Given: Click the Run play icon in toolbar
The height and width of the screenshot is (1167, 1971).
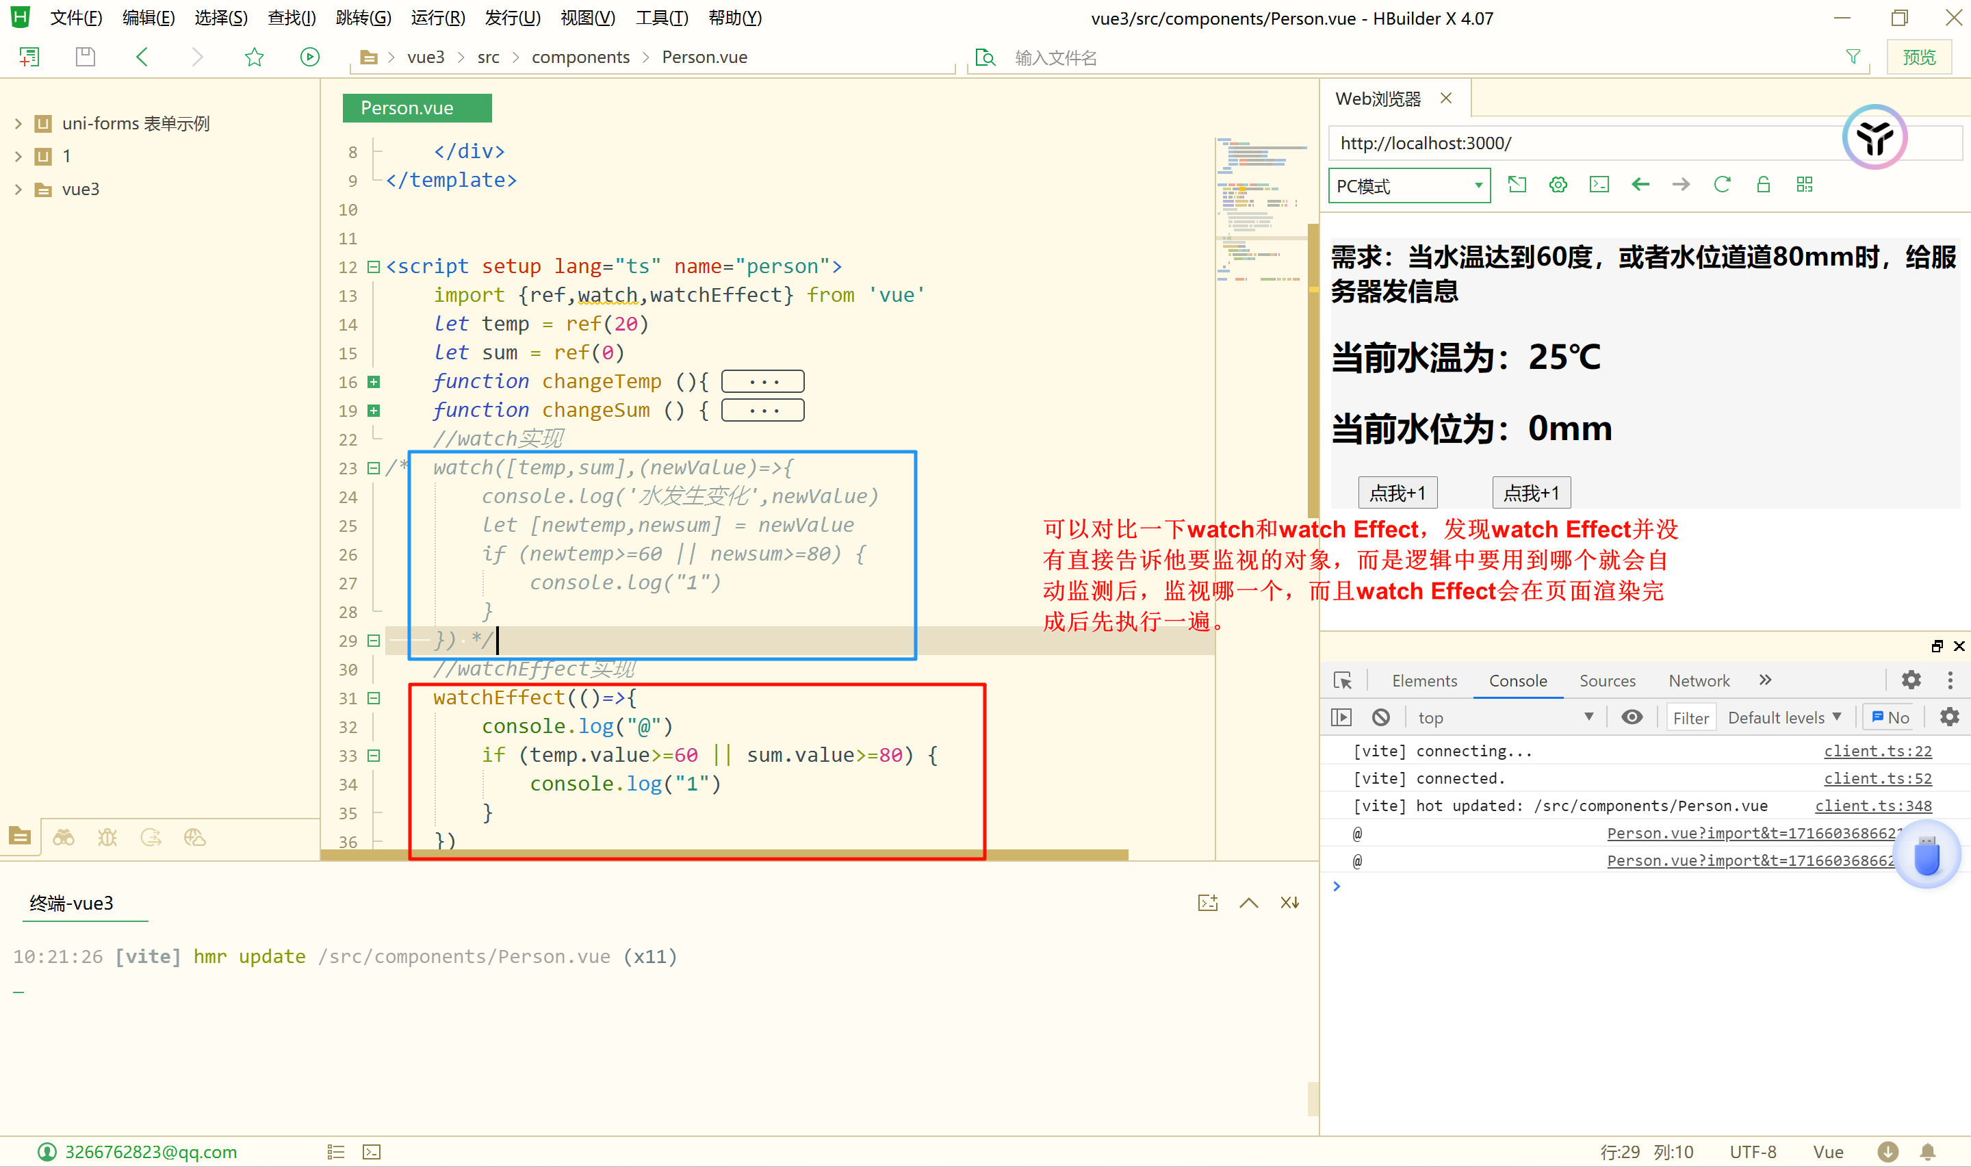Looking at the screenshot, I should [310, 57].
